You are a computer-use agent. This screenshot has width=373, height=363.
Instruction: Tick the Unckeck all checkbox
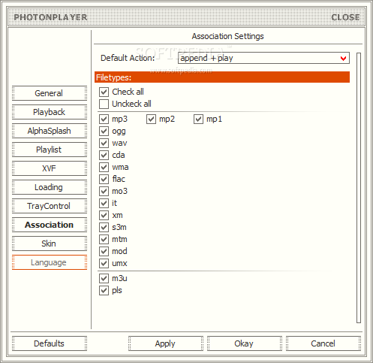click(x=104, y=104)
